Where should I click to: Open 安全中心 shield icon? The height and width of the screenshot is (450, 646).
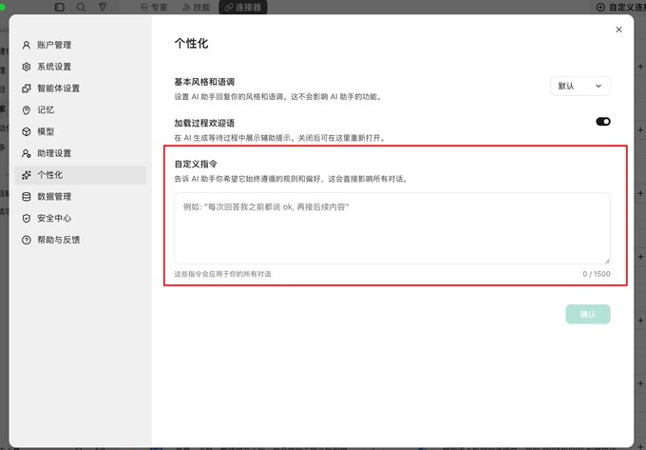click(27, 218)
